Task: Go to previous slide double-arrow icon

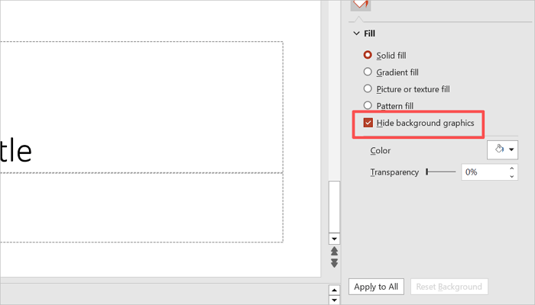Action: 335,251
